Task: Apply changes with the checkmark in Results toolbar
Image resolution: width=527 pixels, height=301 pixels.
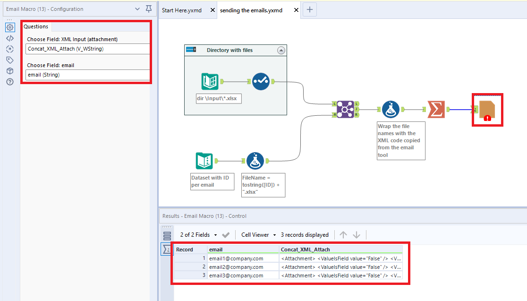Action: [x=225, y=234]
